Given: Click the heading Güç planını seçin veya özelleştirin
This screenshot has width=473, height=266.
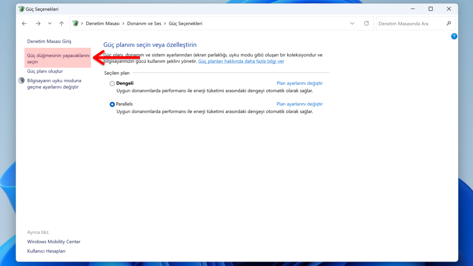Looking at the screenshot, I should point(150,44).
